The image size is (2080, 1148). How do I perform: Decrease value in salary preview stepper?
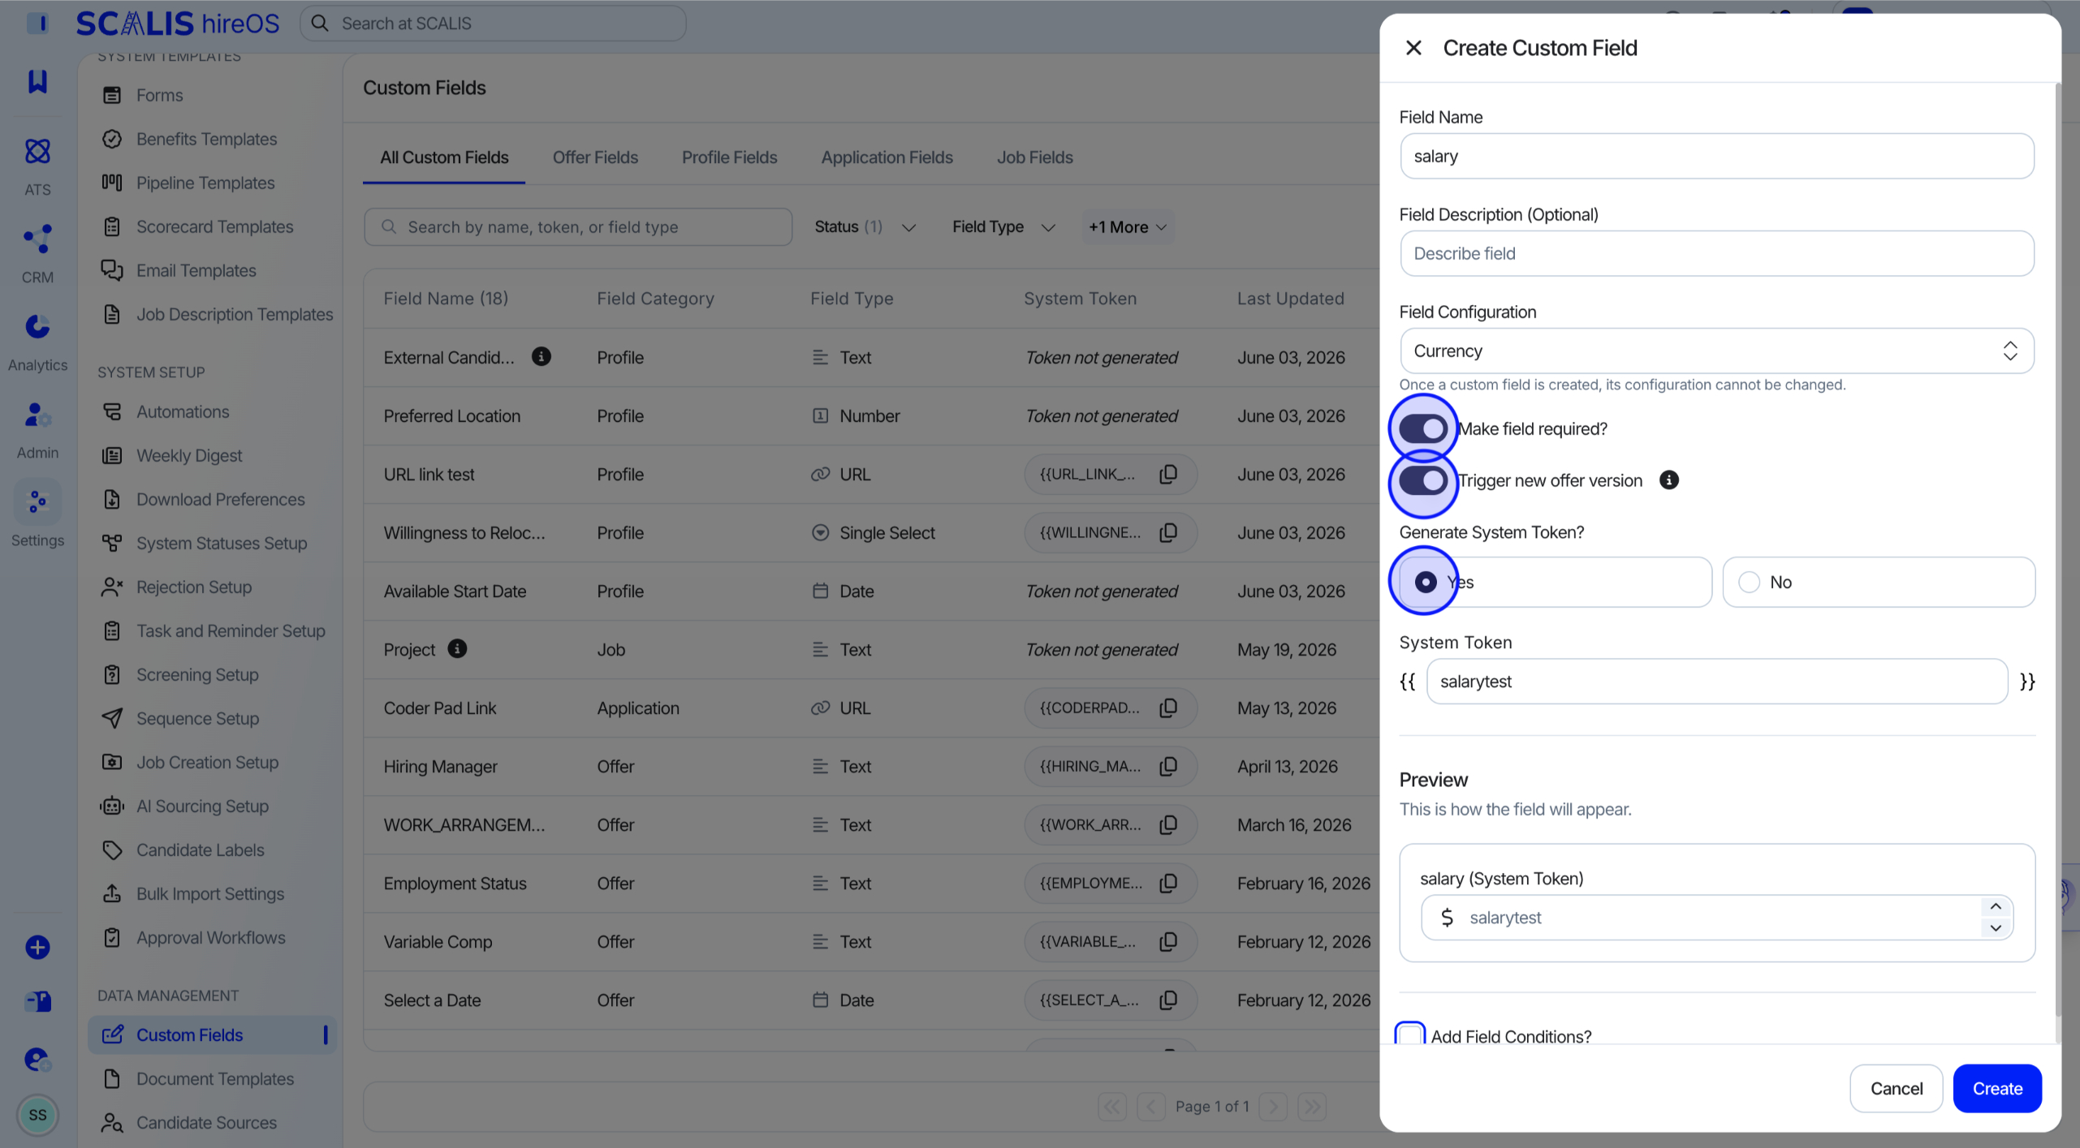(x=1996, y=928)
